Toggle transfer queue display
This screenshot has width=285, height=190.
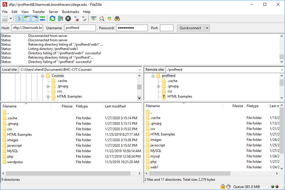coord(42,18)
